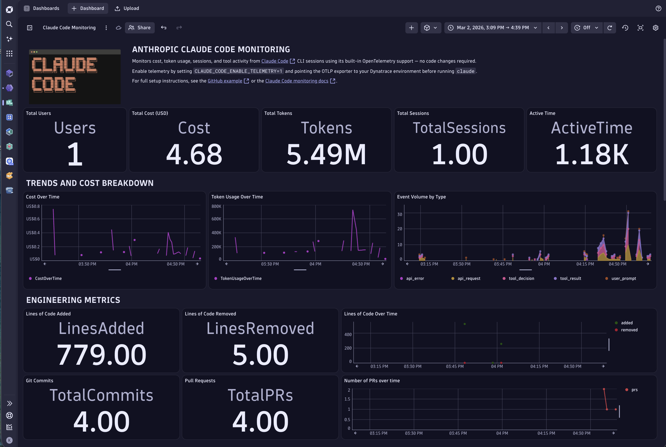Click the Dynatrace logo at the top left
The width and height of the screenshot is (666, 447).
tap(9, 9)
